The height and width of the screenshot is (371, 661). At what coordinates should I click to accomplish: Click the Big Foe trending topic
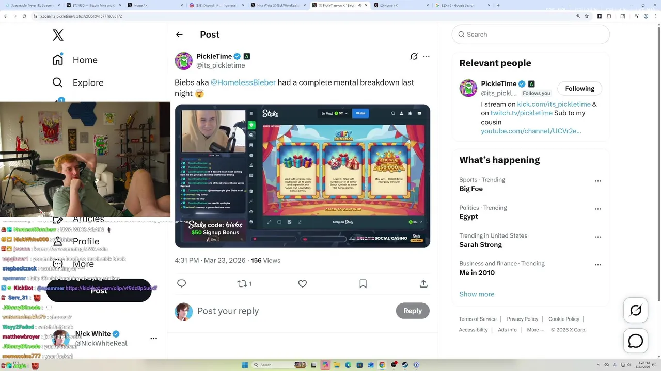(x=471, y=189)
